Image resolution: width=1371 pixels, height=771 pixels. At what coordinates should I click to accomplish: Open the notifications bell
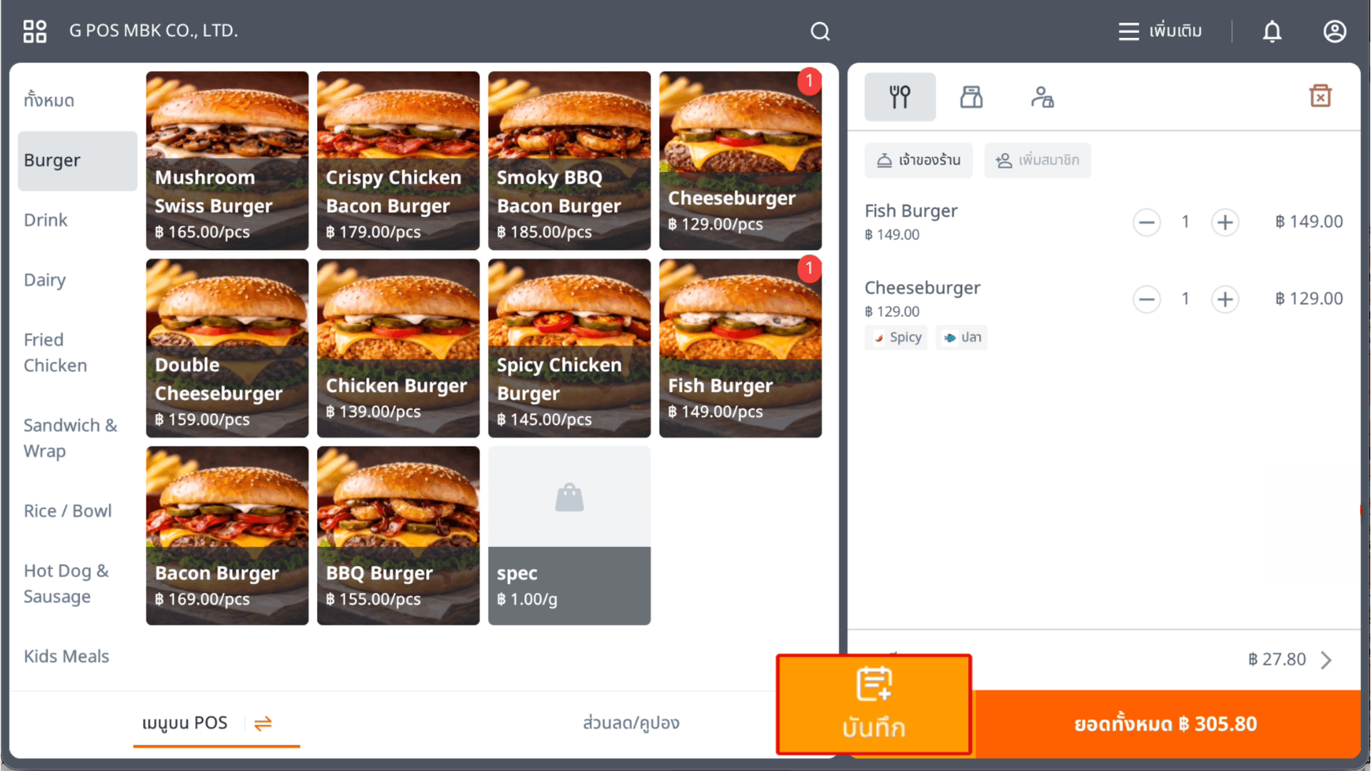click(1272, 31)
